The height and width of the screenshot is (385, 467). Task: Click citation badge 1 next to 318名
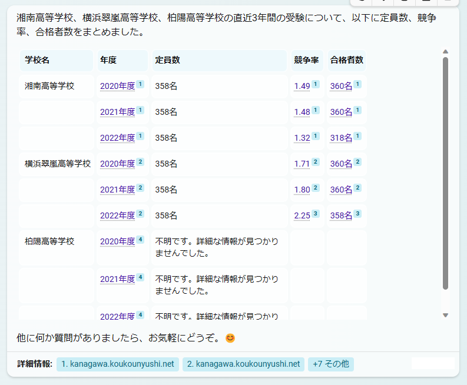[357, 136]
